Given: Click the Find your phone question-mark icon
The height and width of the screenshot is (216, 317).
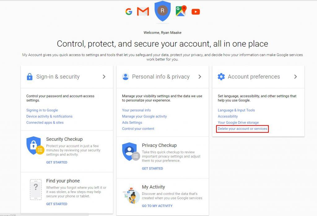Looking at the screenshot, I should pyautogui.click(x=36, y=189).
